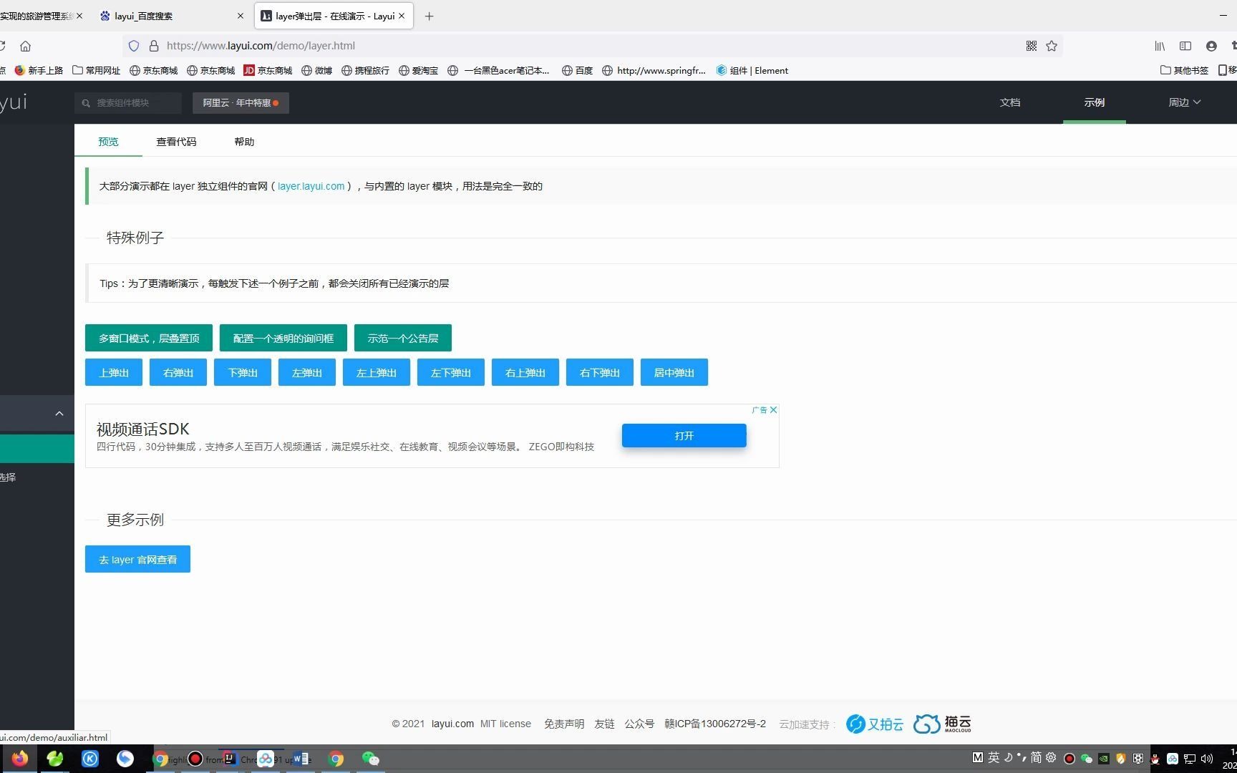Screen dimensions: 1237x773
Task: Open the 常用网址 bookmarks folder
Action: [97, 70]
